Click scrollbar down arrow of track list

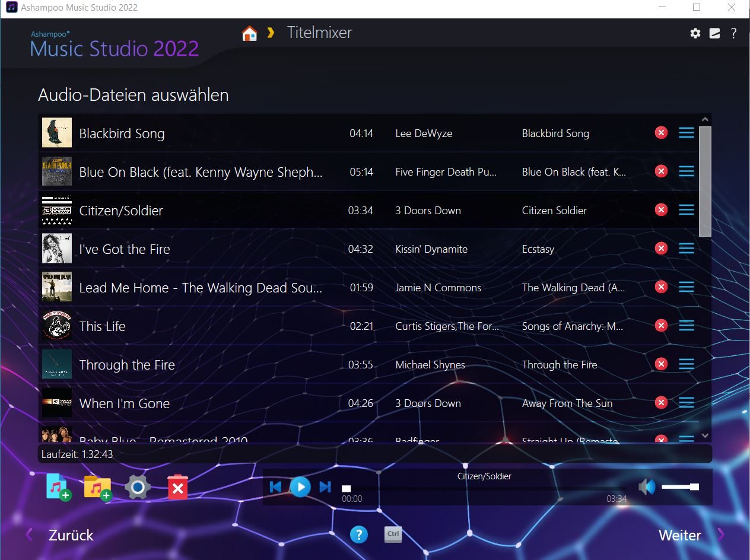pos(705,435)
